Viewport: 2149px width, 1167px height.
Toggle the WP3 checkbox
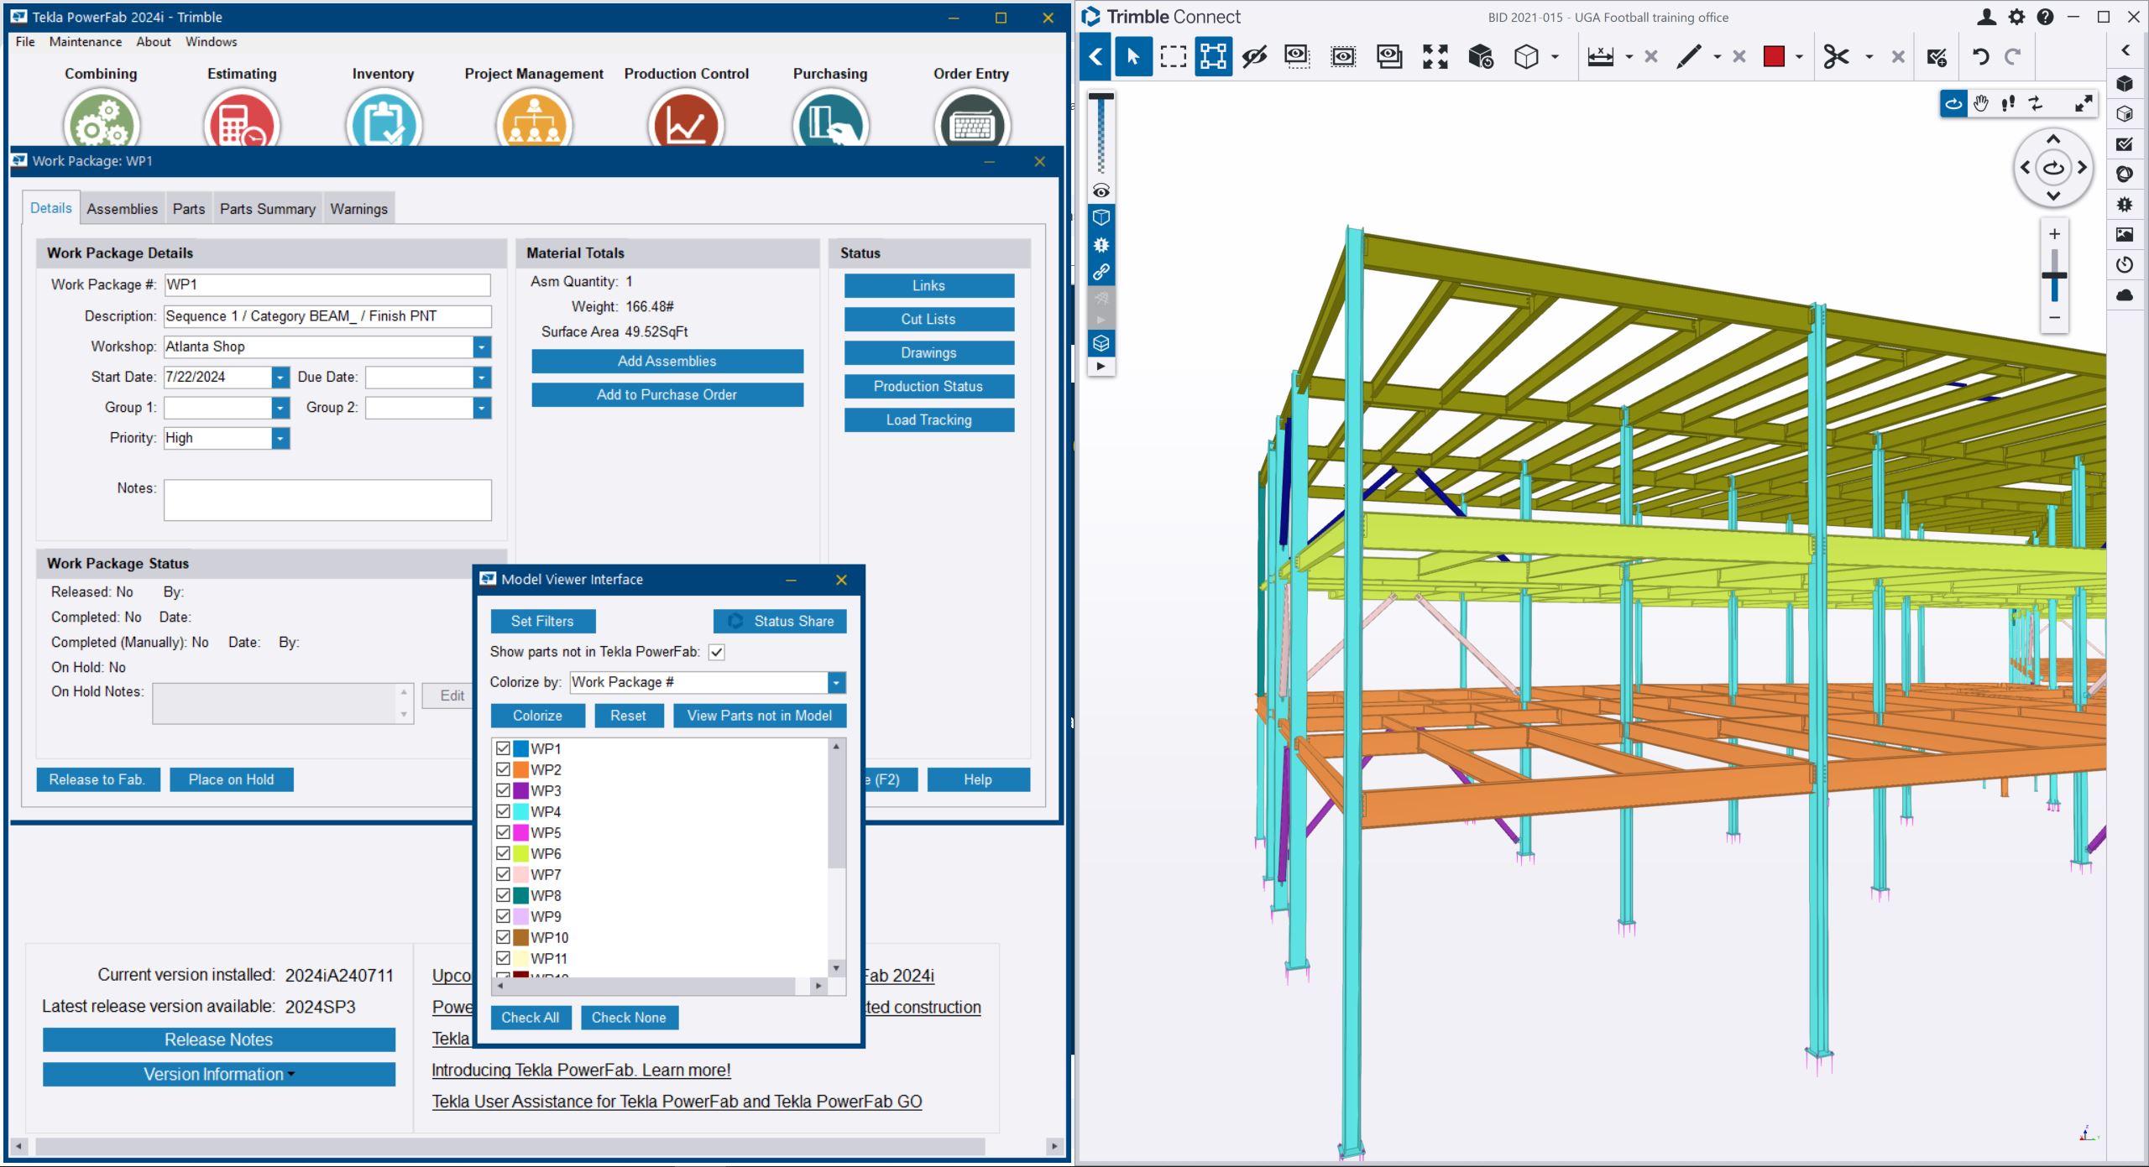503,790
